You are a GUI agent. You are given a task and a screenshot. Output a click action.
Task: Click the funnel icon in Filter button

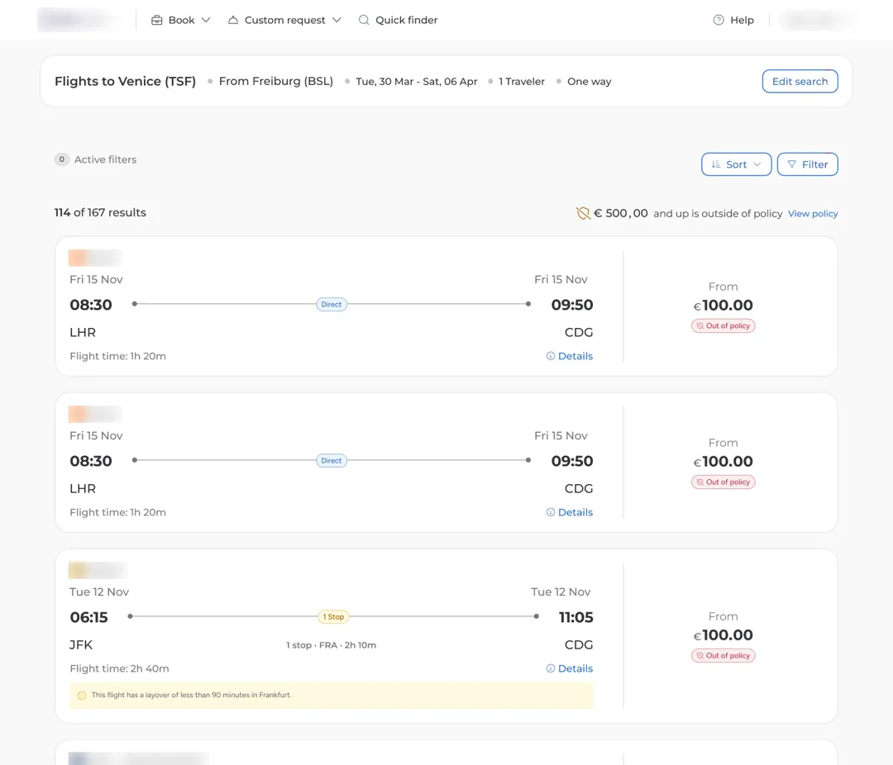pyautogui.click(x=791, y=164)
